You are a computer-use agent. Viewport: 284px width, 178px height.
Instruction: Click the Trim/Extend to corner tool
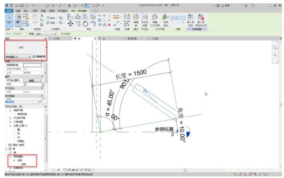pyautogui.click(x=93, y=24)
